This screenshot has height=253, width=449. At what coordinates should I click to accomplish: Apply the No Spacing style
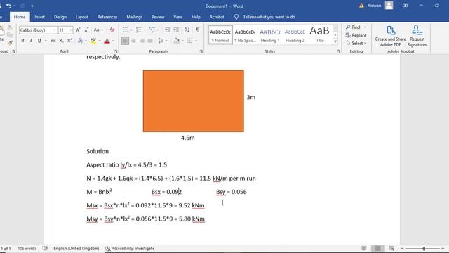click(245, 35)
